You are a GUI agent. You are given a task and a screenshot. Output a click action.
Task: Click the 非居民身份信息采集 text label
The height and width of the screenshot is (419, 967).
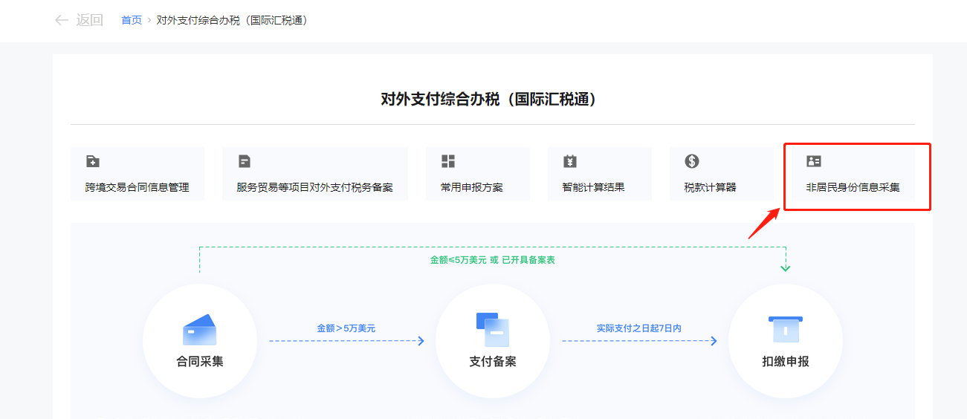[853, 187]
